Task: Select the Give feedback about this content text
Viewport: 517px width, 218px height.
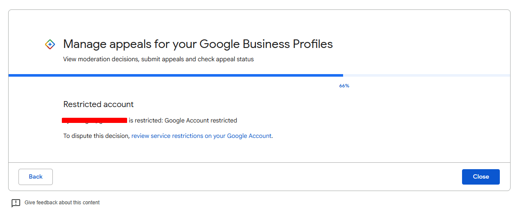Action: tap(62, 203)
